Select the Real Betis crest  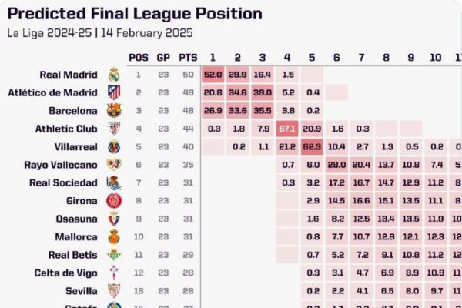coord(114,255)
